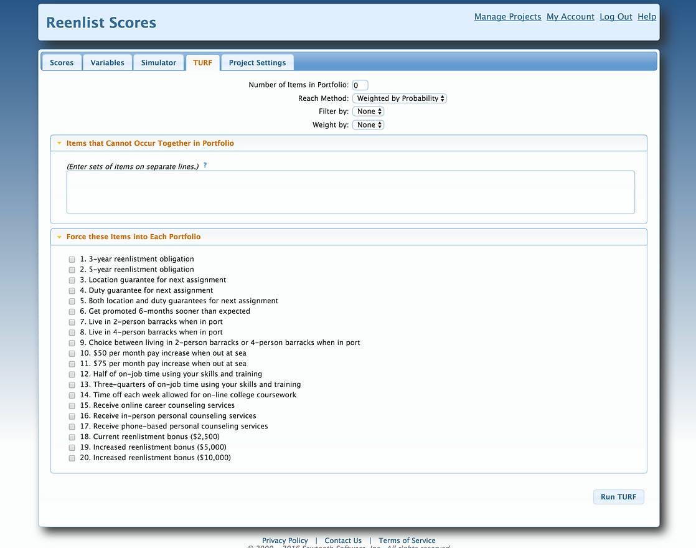696x548 pixels.
Task: Click the question mark help icon
Action: point(205,165)
